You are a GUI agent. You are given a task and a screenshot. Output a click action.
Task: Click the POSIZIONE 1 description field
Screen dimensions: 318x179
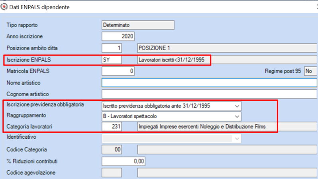tap(227, 48)
